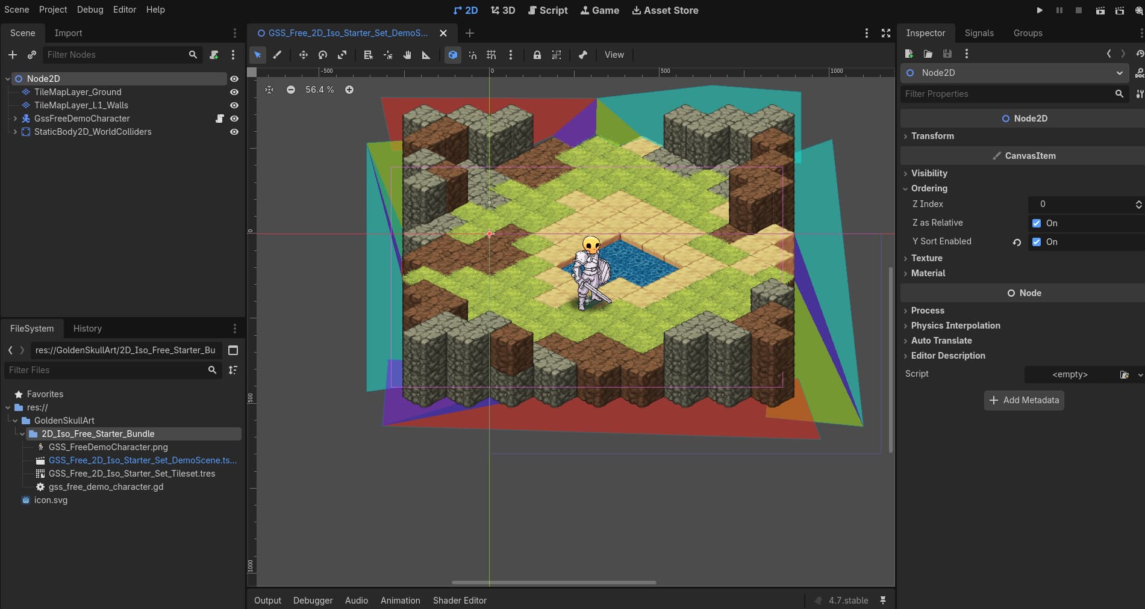The width and height of the screenshot is (1145, 609).
Task: Zoom out with the minus icon
Action: coord(291,90)
